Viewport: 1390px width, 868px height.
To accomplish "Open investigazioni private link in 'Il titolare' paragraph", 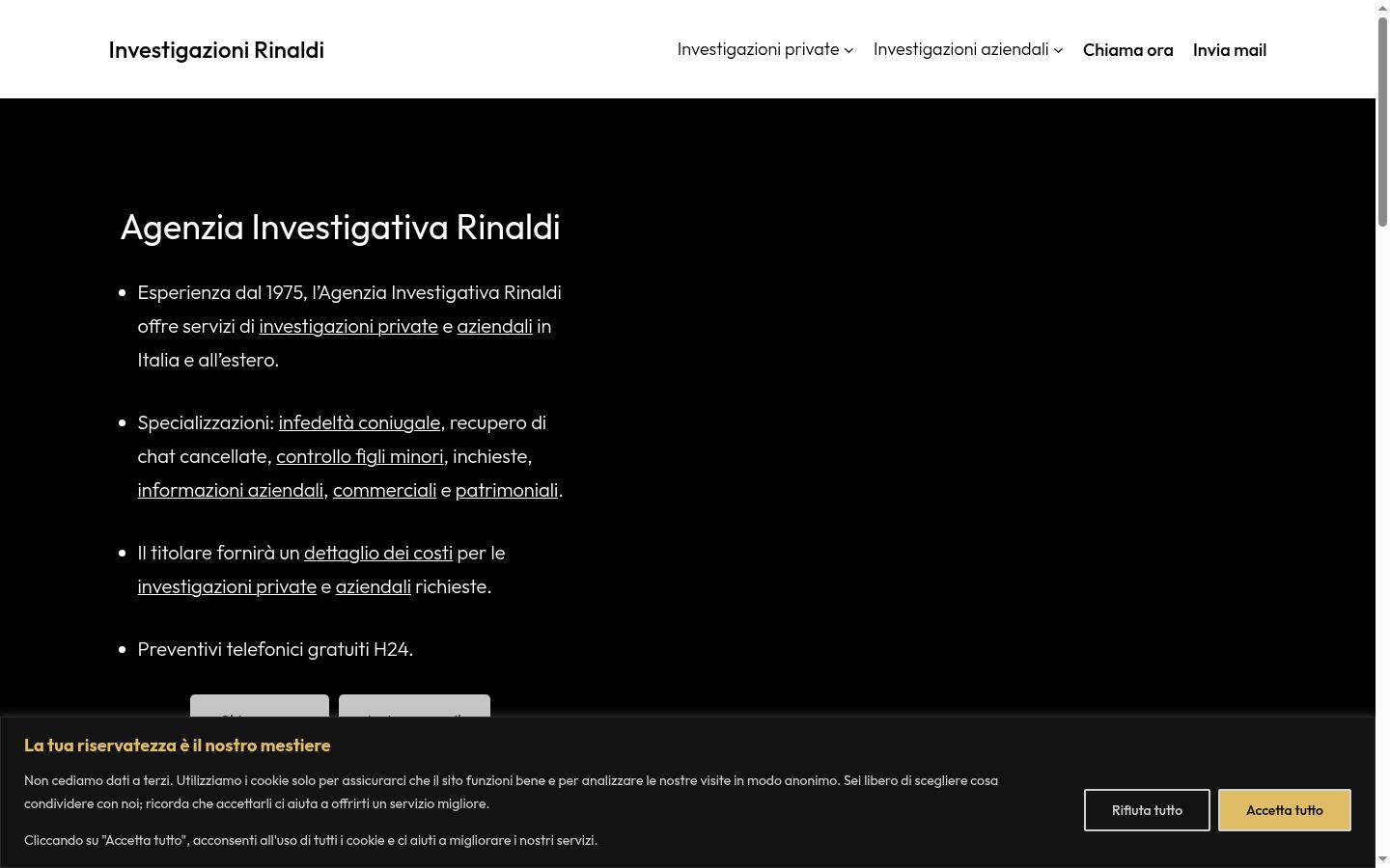I will click(x=227, y=586).
